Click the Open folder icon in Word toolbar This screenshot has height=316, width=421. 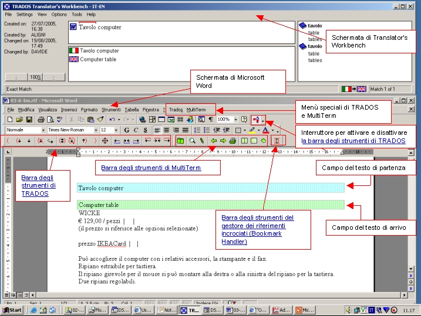tap(19, 120)
